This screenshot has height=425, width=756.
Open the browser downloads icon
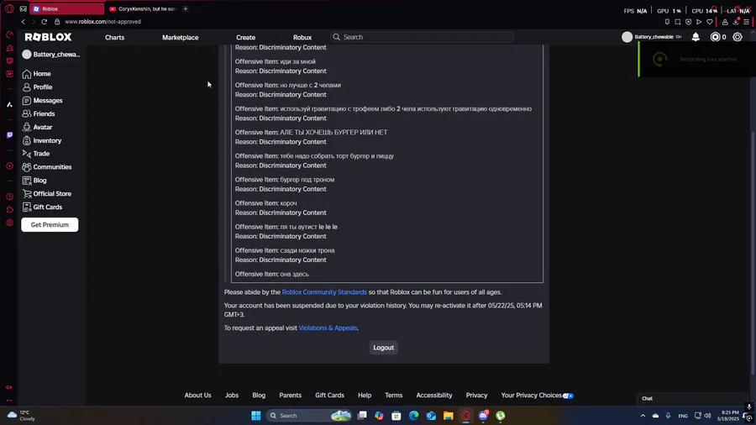point(736,22)
